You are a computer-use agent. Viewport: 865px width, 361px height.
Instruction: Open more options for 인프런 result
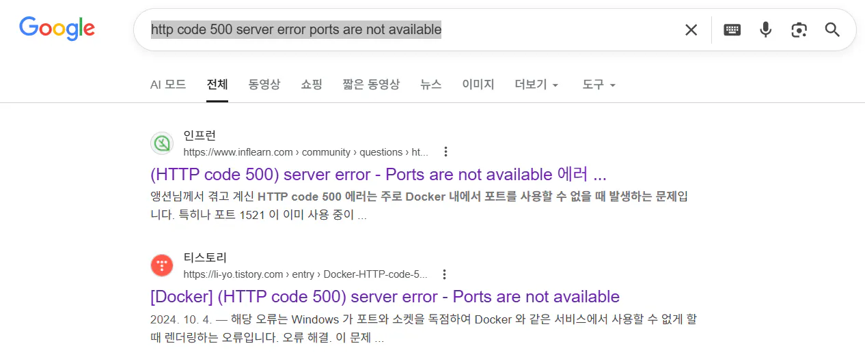(x=445, y=151)
